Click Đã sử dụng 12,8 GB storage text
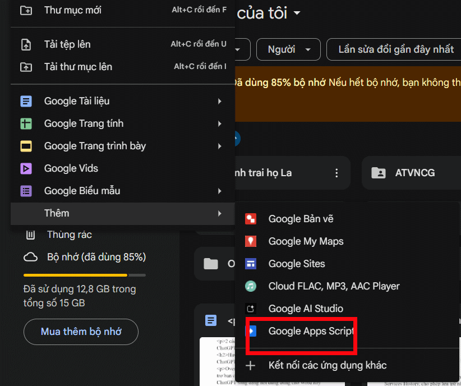Image resolution: width=461 pixels, height=386 pixels. pos(80,296)
